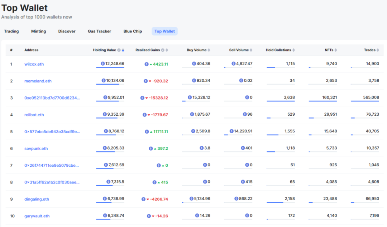The height and width of the screenshot is (227, 387).
Task: Sort by the Holding Value arrows
Action: [x=123, y=50]
